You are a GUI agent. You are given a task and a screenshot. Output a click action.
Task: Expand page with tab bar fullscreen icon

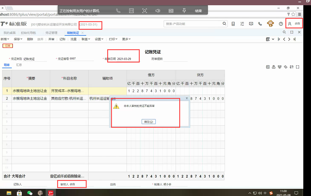coord(292,32)
